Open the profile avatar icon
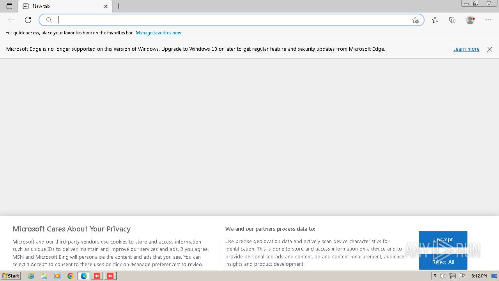 tap(470, 20)
